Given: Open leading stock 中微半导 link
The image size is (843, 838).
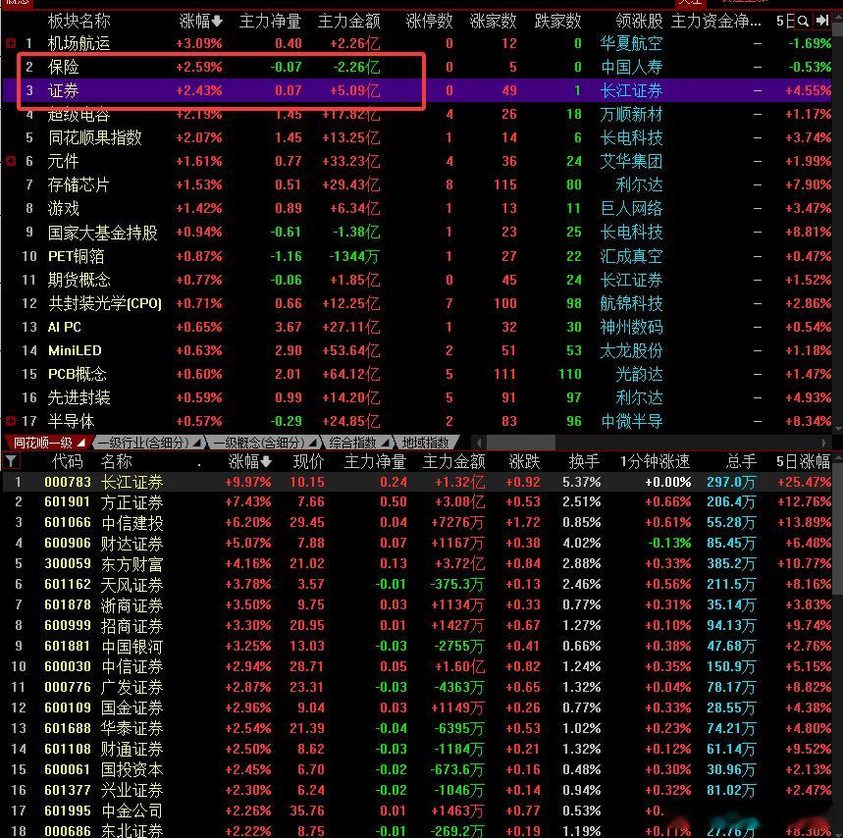Looking at the screenshot, I should (631, 421).
